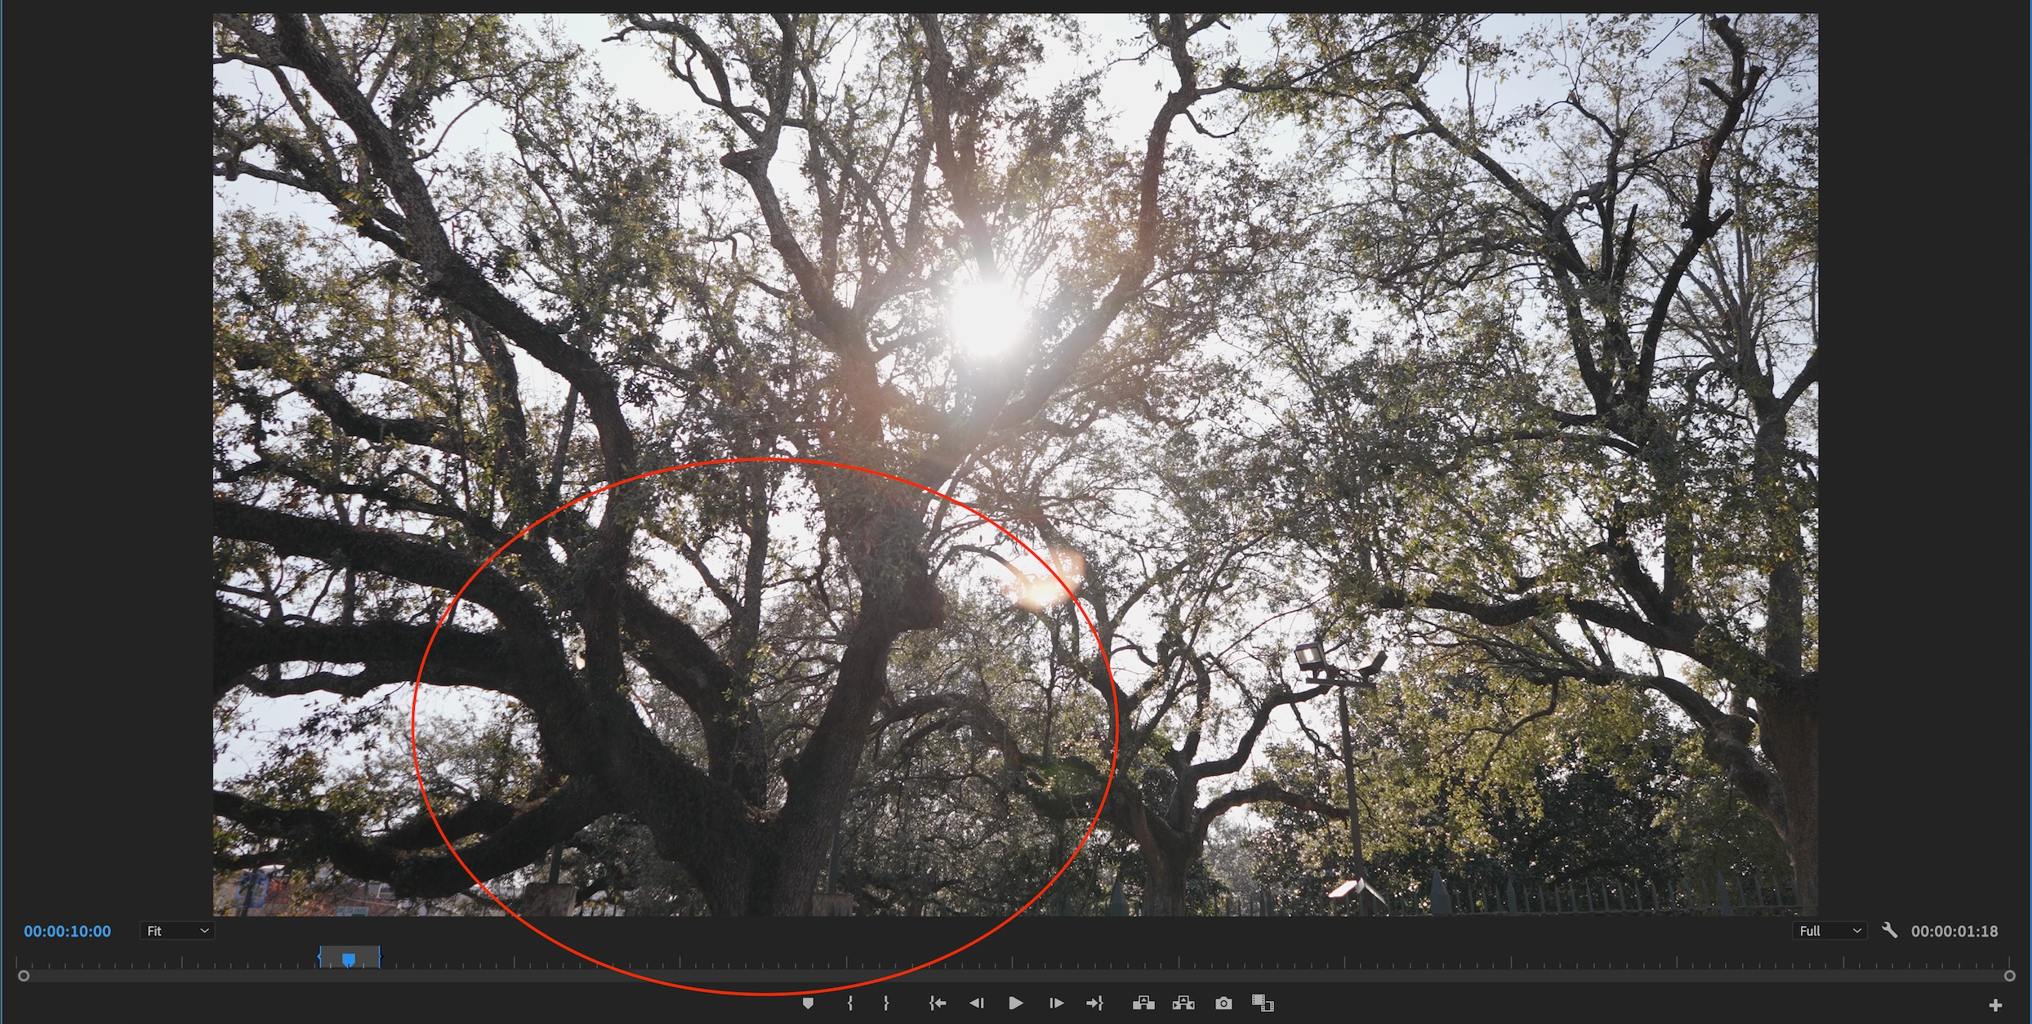Open the Full playback resolution dropdown
This screenshot has height=1024, width=2032.
(x=1829, y=931)
